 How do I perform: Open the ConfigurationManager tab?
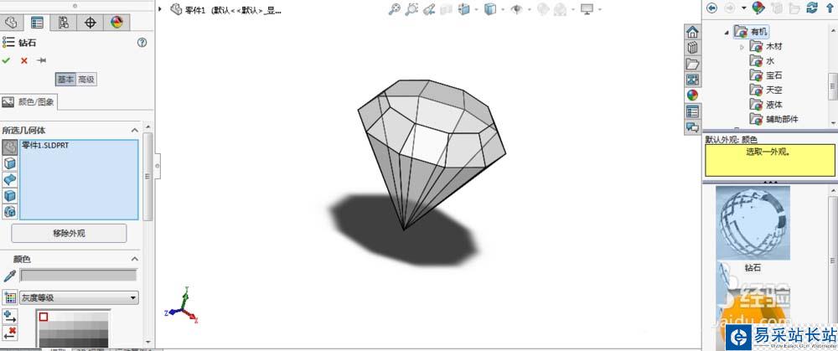click(64, 23)
